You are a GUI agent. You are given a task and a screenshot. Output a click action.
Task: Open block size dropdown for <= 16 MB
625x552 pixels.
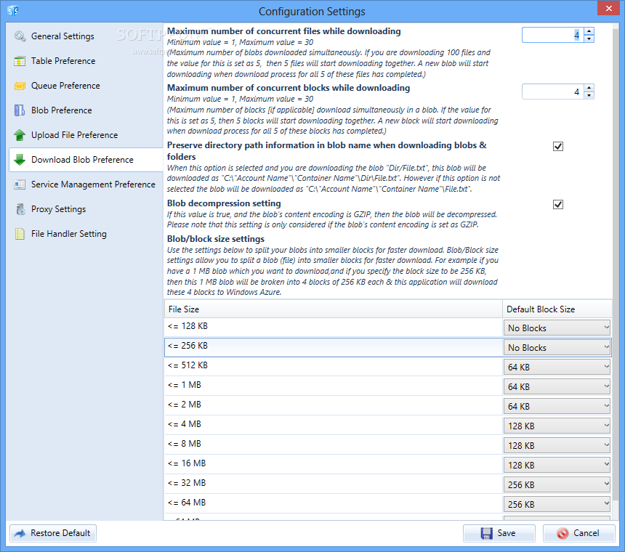coord(557,465)
